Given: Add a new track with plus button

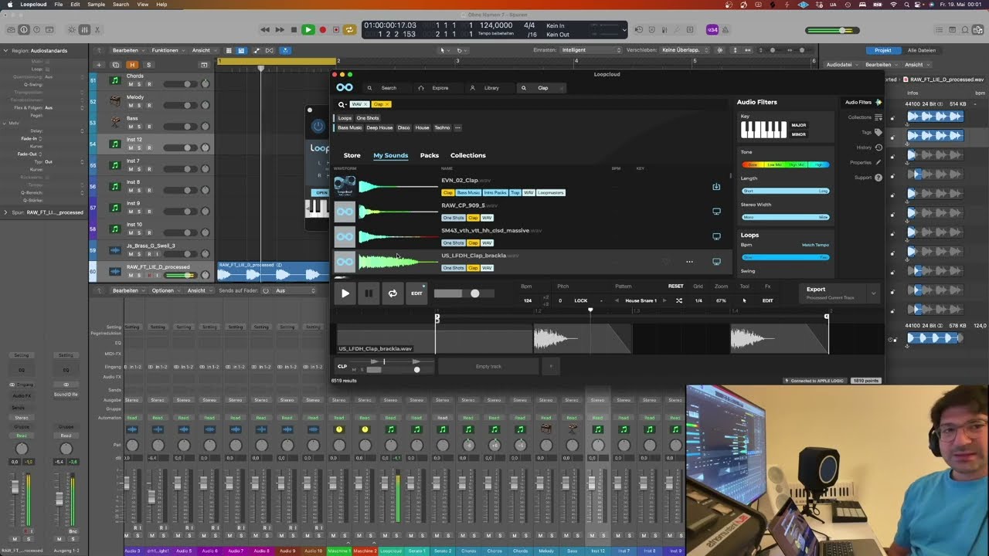Looking at the screenshot, I should click(98, 65).
